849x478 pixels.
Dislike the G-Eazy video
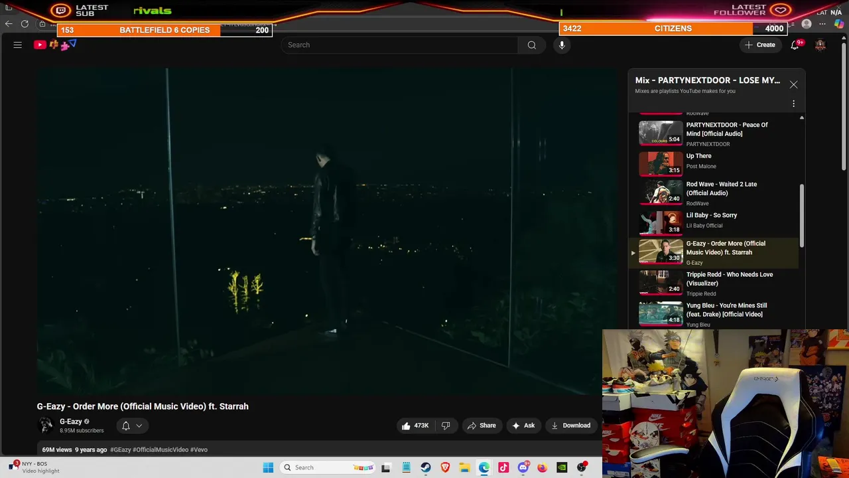coord(446,426)
